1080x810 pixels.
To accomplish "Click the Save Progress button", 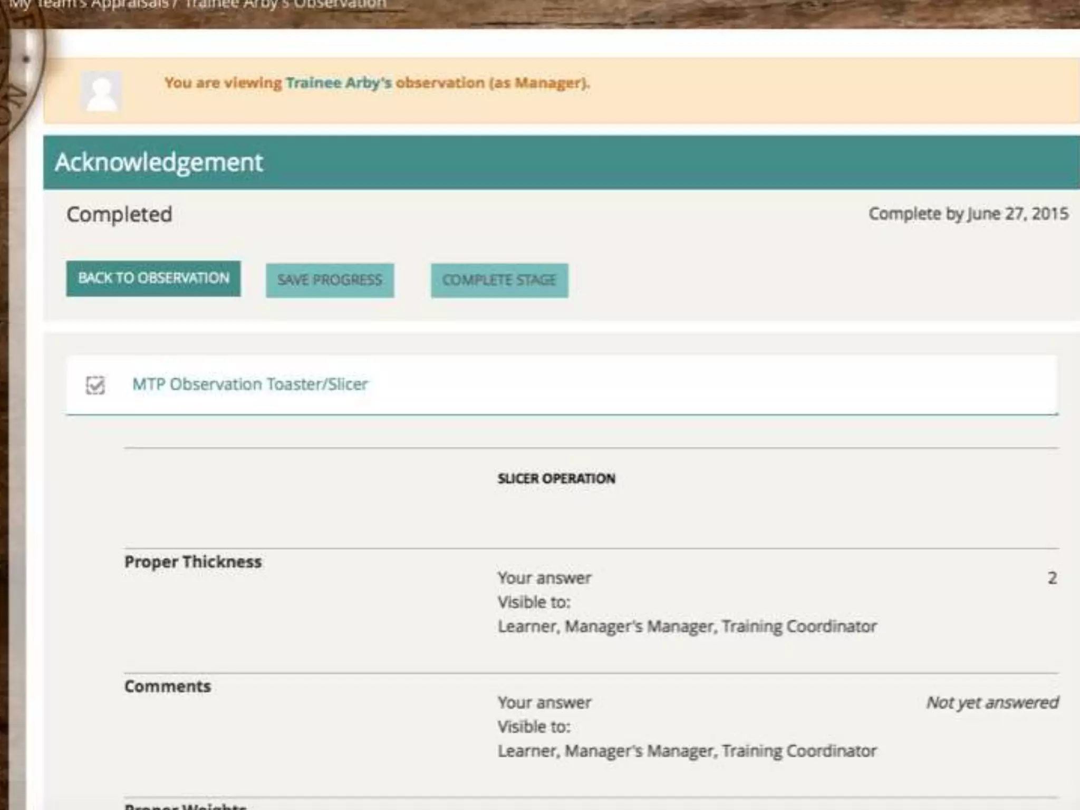I will point(330,280).
